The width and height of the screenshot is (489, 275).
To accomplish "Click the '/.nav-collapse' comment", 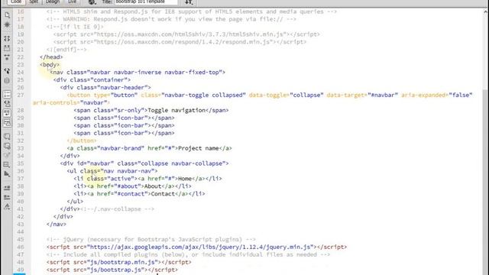I will point(117,209).
